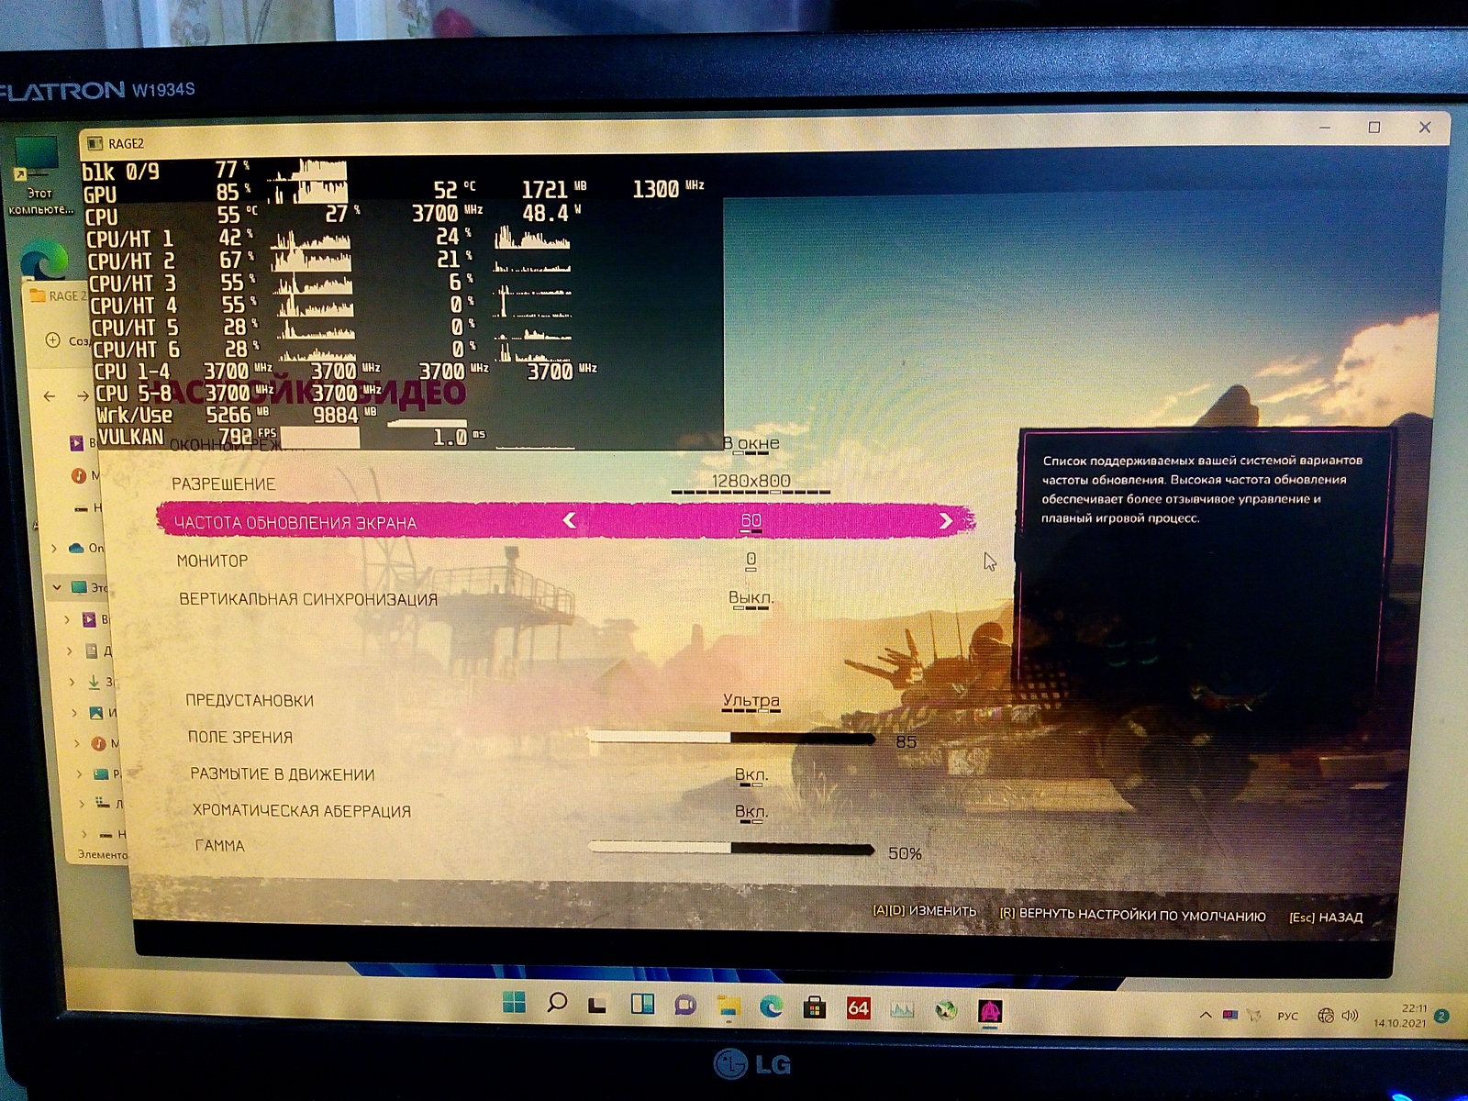The width and height of the screenshot is (1468, 1101).
Task: Click '[Esc] НАЗАД' to go back
Action: pos(1326,917)
